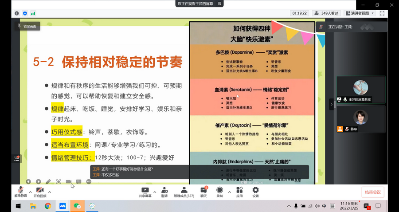Open the 设置 settings
The width and height of the screenshot is (399, 212).
[255, 192]
